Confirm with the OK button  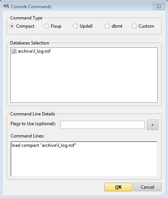[118, 187]
